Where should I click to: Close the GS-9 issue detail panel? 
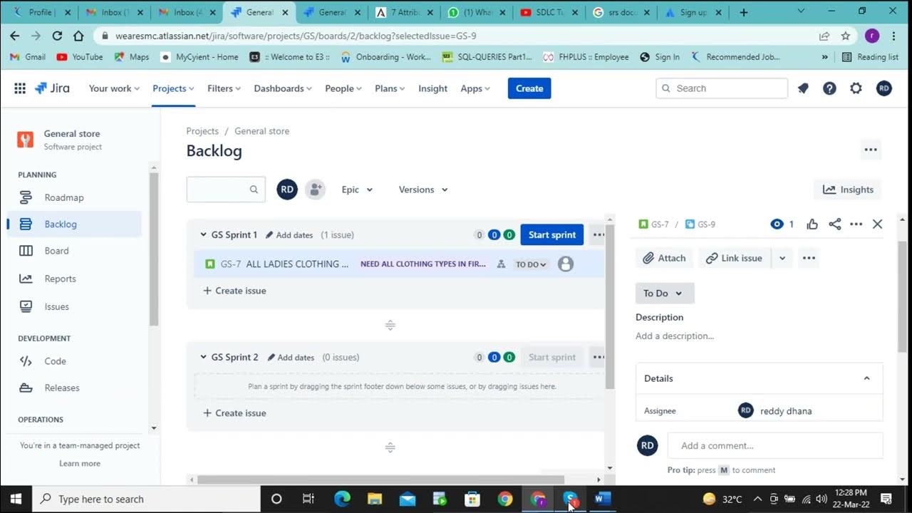pos(878,224)
